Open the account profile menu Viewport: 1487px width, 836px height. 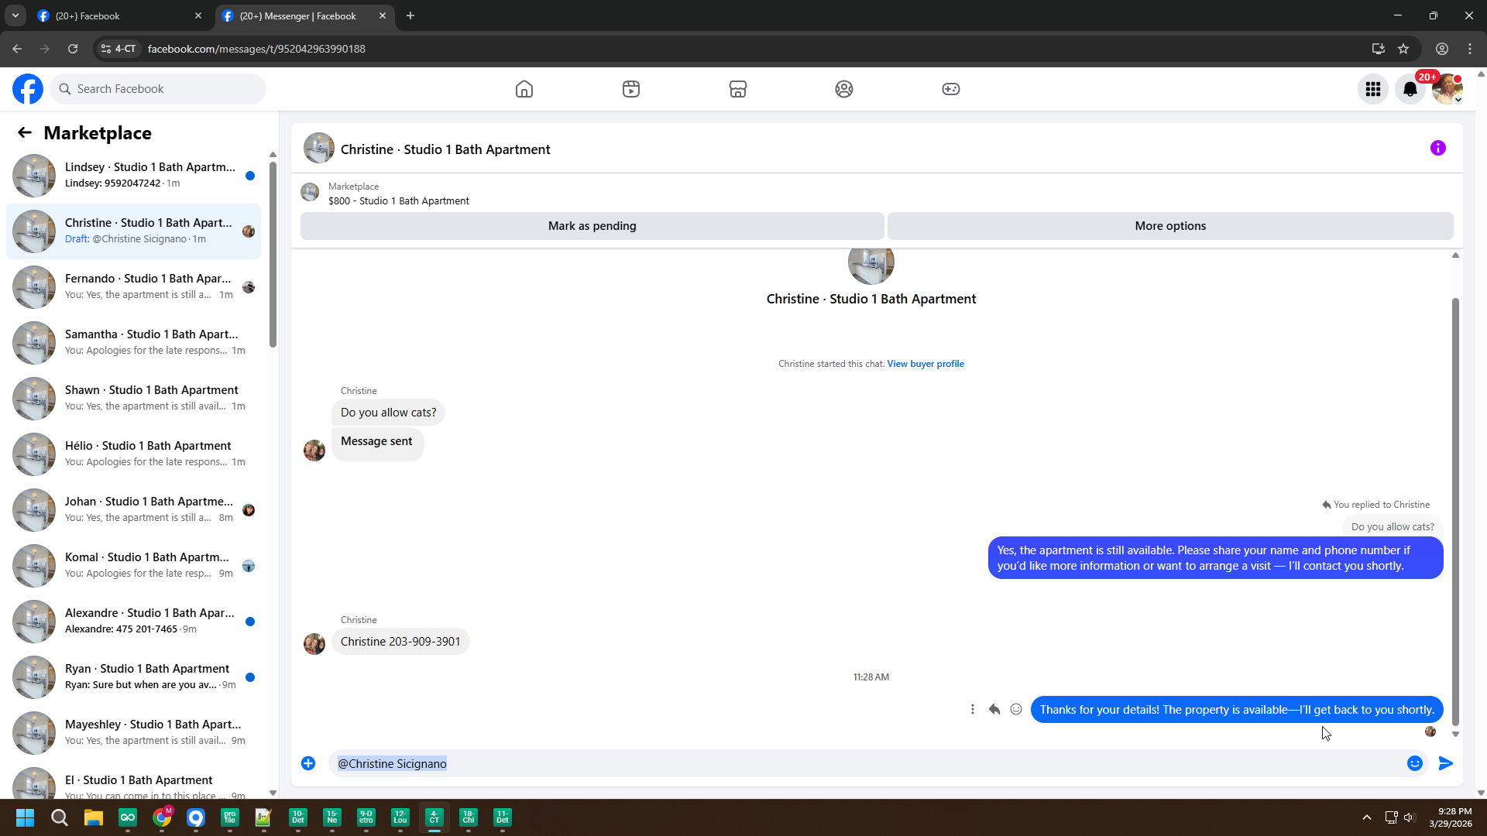pyautogui.click(x=1447, y=89)
